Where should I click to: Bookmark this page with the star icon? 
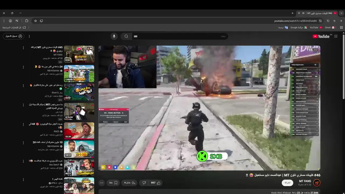[x=35, y=21]
